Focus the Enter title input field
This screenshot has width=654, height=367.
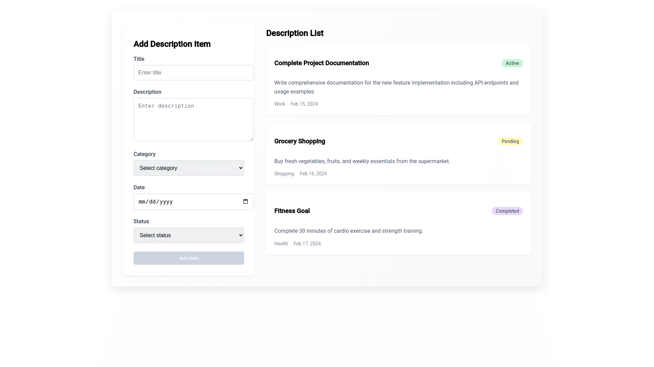[193, 73]
